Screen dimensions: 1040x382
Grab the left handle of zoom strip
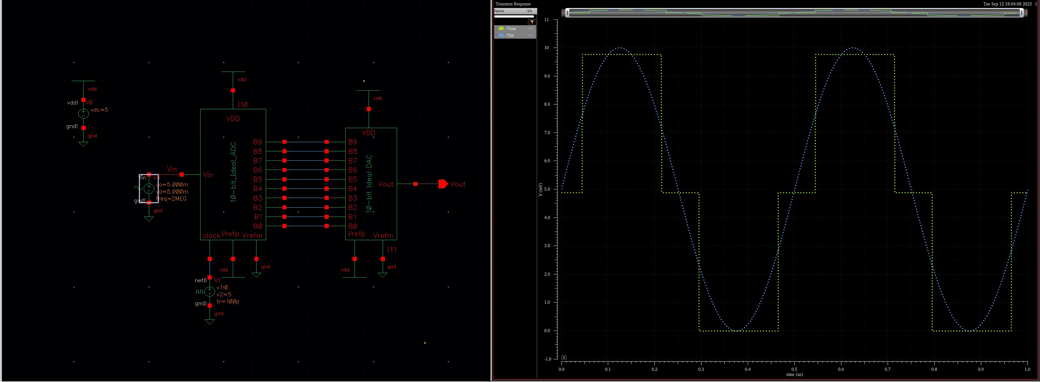567,13
